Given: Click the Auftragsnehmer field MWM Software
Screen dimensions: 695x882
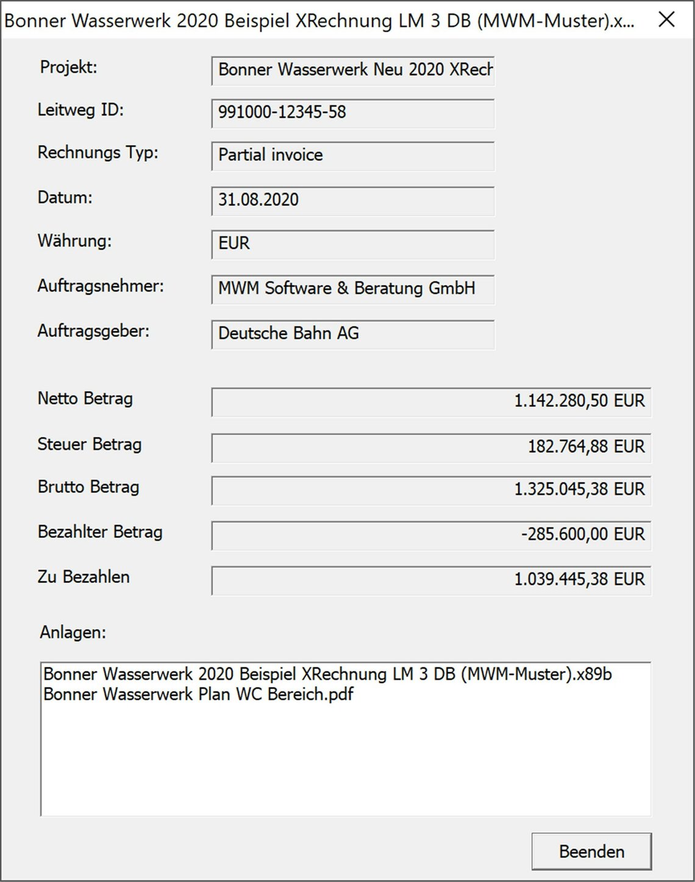Looking at the screenshot, I should coord(353,289).
